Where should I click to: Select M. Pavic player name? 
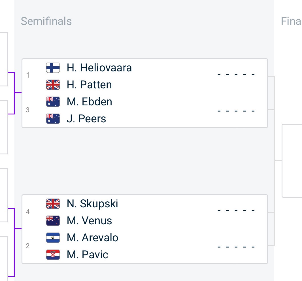[x=88, y=255]
